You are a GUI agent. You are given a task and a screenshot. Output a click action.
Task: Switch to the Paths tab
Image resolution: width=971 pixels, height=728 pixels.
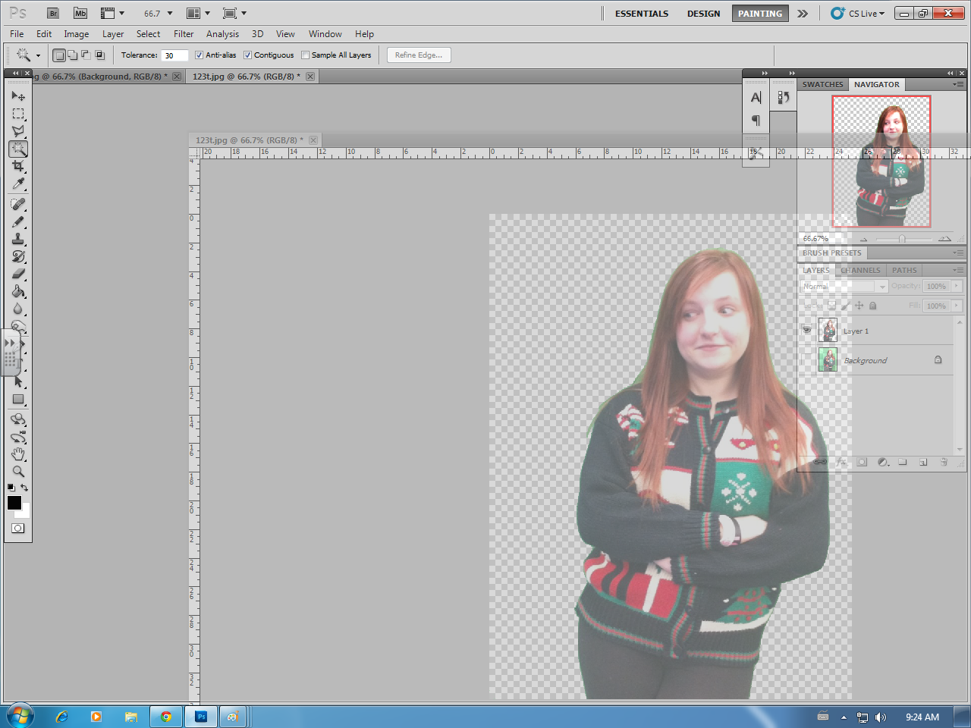point(904,270)
